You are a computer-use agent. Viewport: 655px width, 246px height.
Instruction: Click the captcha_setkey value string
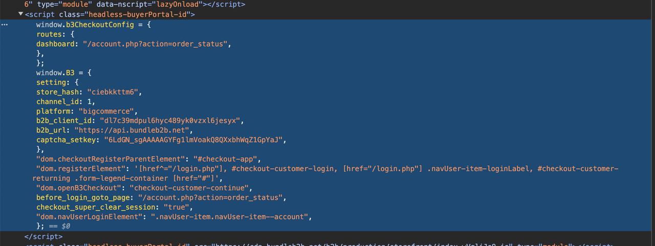pos(193,140)
